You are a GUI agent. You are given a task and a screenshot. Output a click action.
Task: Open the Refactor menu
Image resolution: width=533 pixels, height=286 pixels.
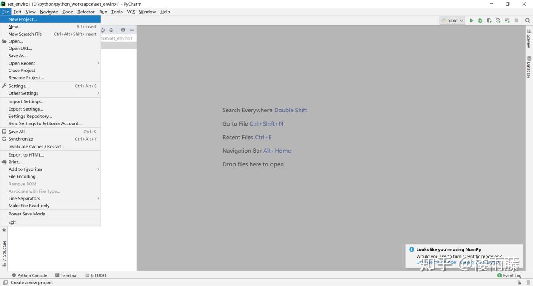click(x=86, y=12)
